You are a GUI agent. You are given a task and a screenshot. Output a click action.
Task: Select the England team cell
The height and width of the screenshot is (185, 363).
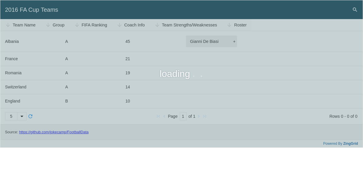click(30, 101)
